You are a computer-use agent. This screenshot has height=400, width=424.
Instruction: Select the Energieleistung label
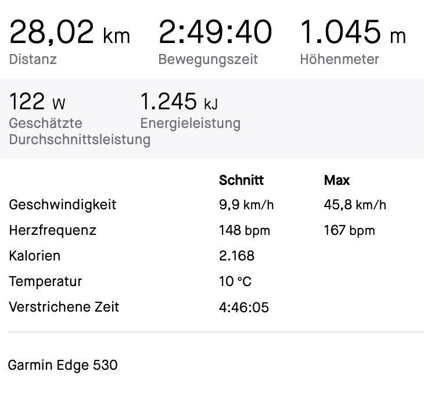point(190,123)
